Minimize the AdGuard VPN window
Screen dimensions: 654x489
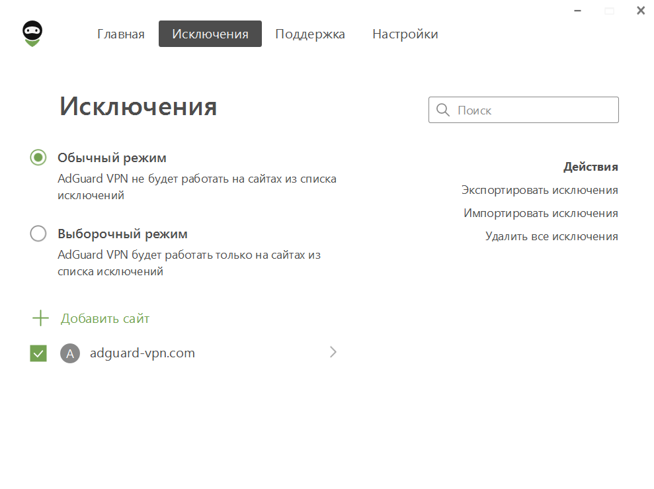578,11
